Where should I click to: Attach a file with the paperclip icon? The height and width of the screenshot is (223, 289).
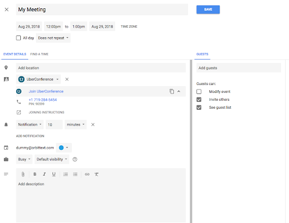pyautogui.click(x=23, y=175)
